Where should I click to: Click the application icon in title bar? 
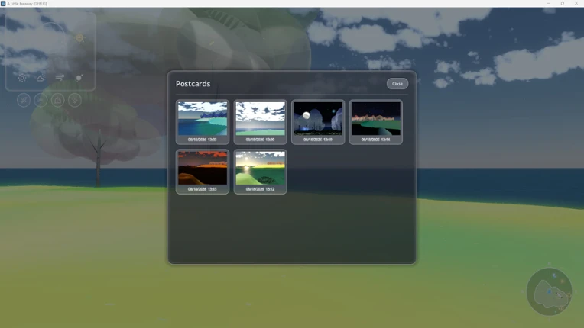tap(3, 3)
